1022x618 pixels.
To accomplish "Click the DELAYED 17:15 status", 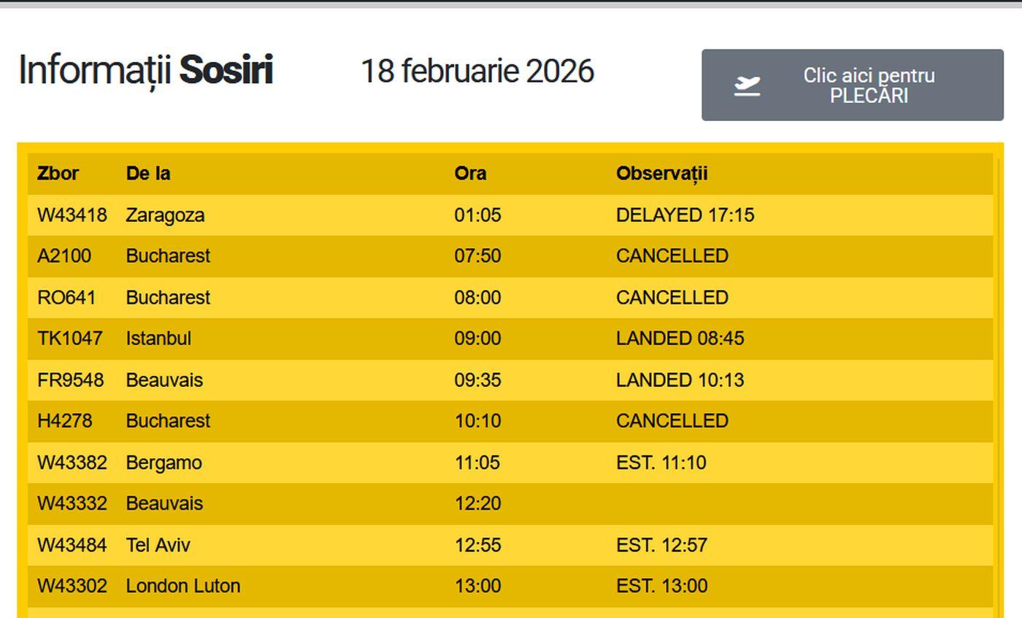I will click(685, 215).
